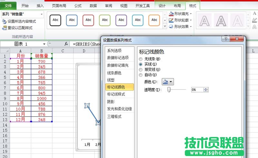Open 三维格式 in the dialog sidebar
The width and height of the screenshot is (258, 158).
coord(119,117)
